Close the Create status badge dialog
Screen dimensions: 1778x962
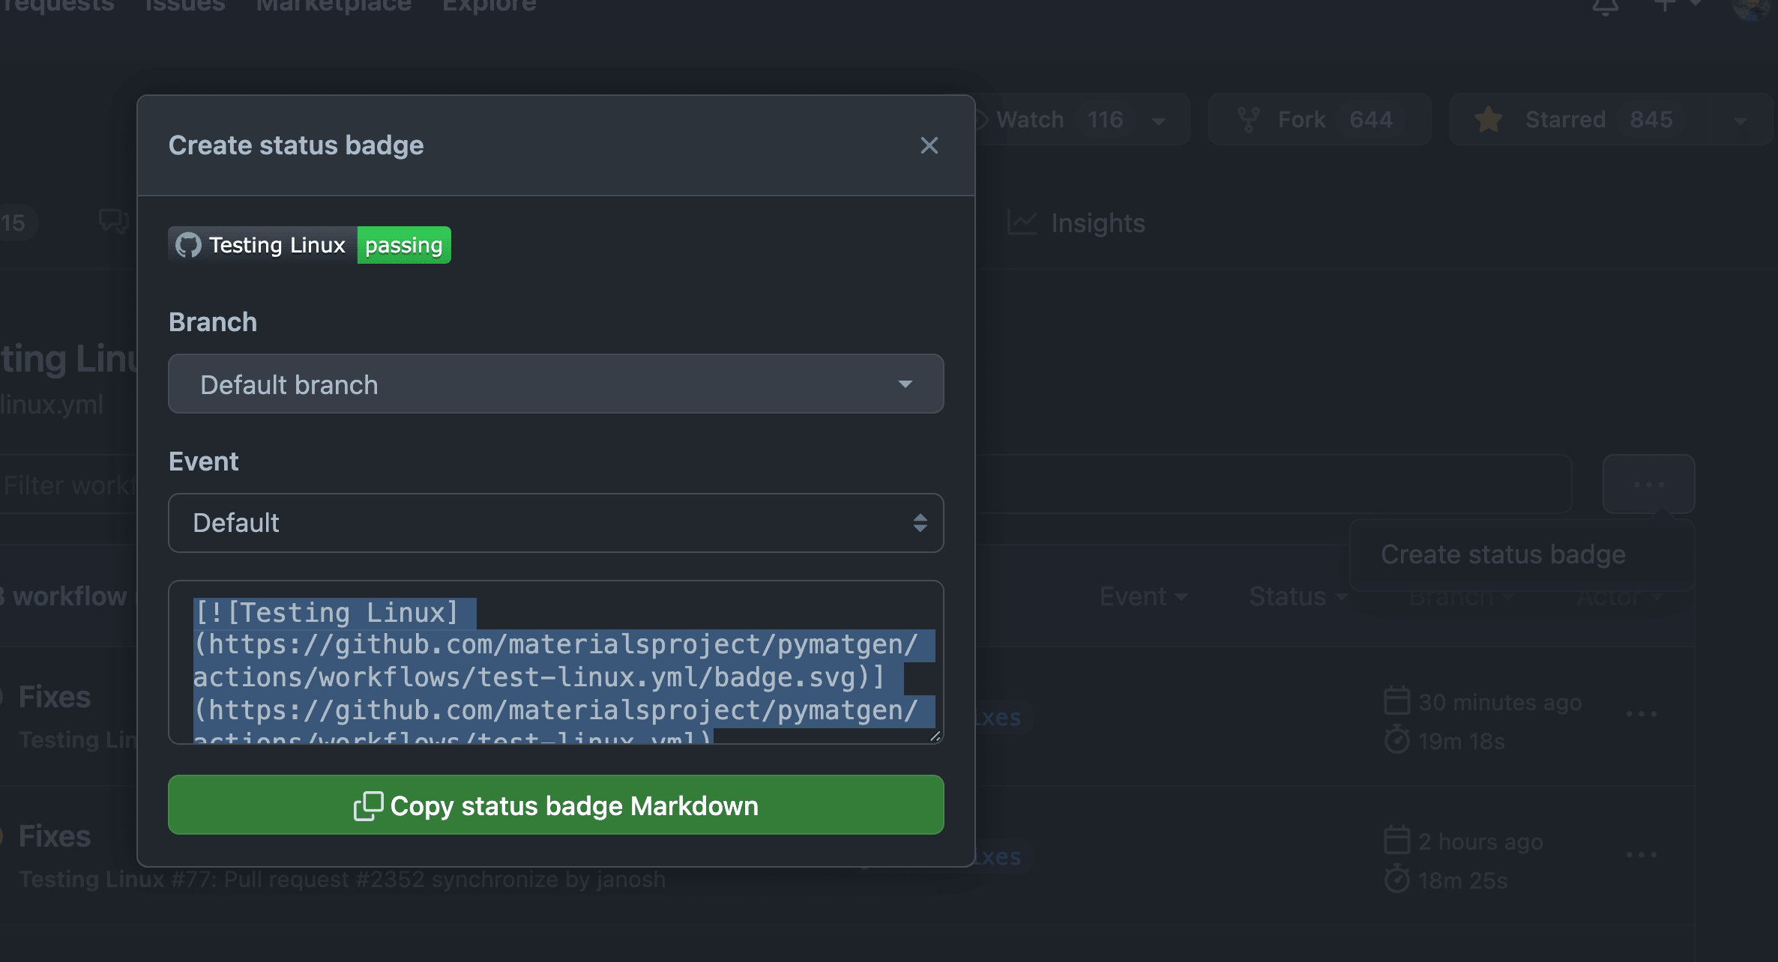tap(929, 145)
